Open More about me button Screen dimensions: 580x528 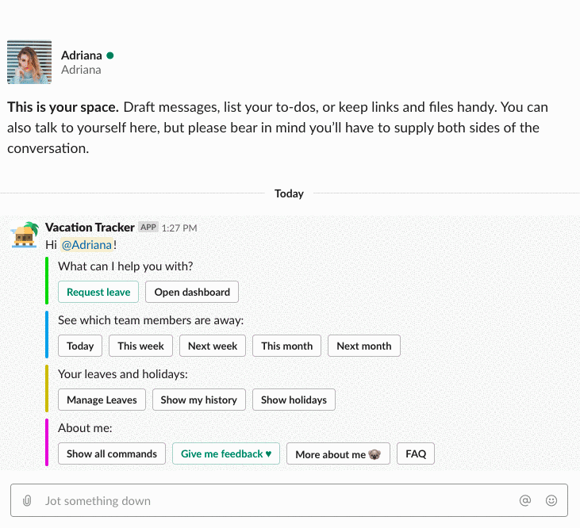[338, 453]
